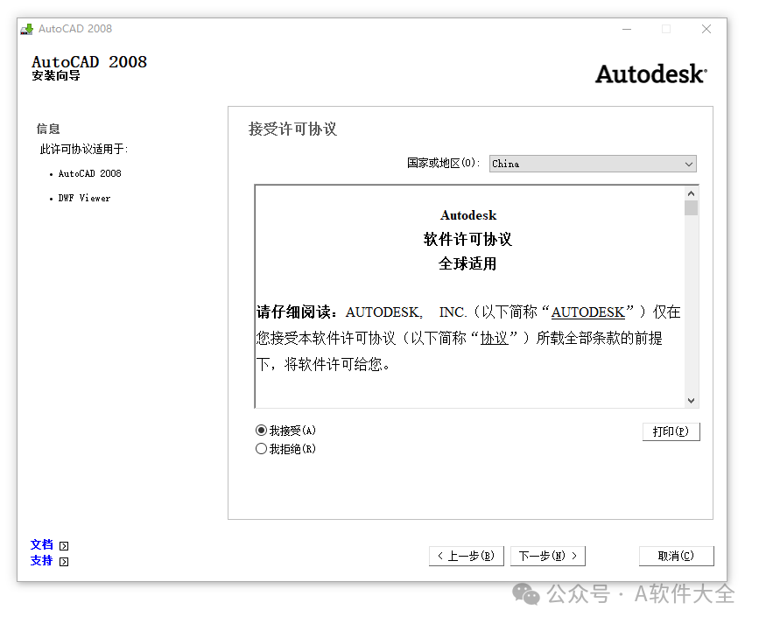Click the arrow icon beside 文档
This screenshot has height=624, width=759.
(x=64, y=545)
